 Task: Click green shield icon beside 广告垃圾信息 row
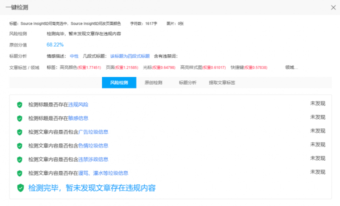pyautogui.click(x=19, y=132)
